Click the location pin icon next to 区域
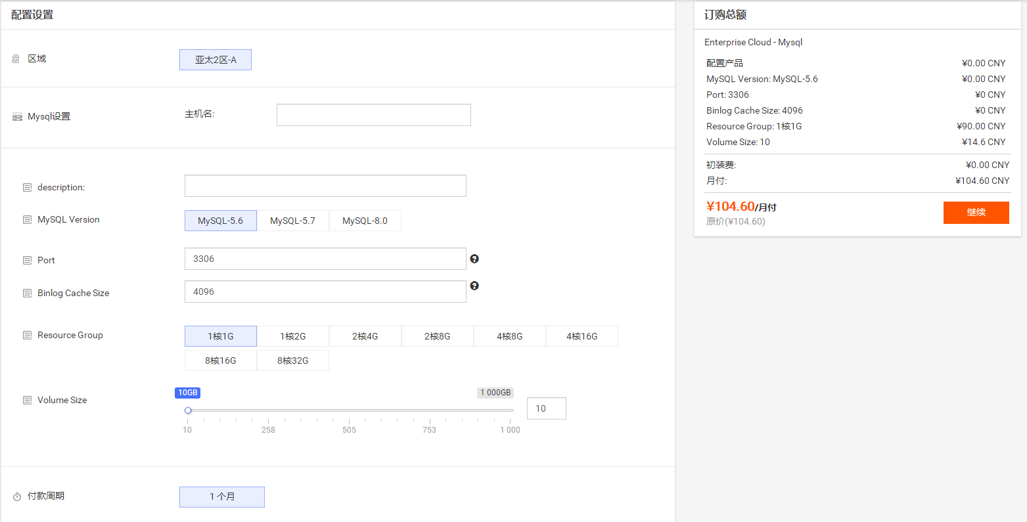This screenshot has width=1027, height=522. click(16, 59)
